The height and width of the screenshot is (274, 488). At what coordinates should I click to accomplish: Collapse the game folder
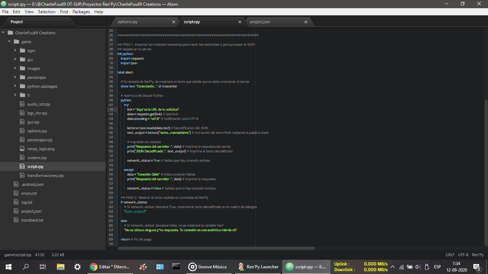pos(9,42)
